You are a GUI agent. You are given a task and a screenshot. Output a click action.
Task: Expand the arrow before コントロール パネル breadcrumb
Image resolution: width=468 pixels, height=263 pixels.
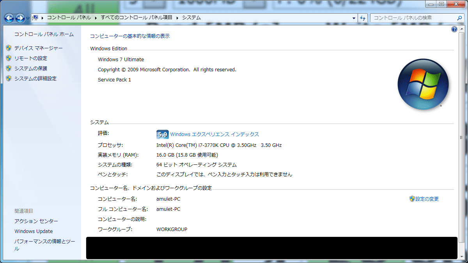[43, 18]
